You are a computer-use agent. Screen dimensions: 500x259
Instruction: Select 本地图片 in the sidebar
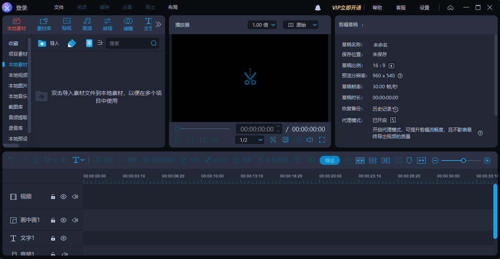pos(18,86)
